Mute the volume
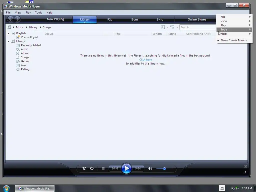 click(150, 168)
